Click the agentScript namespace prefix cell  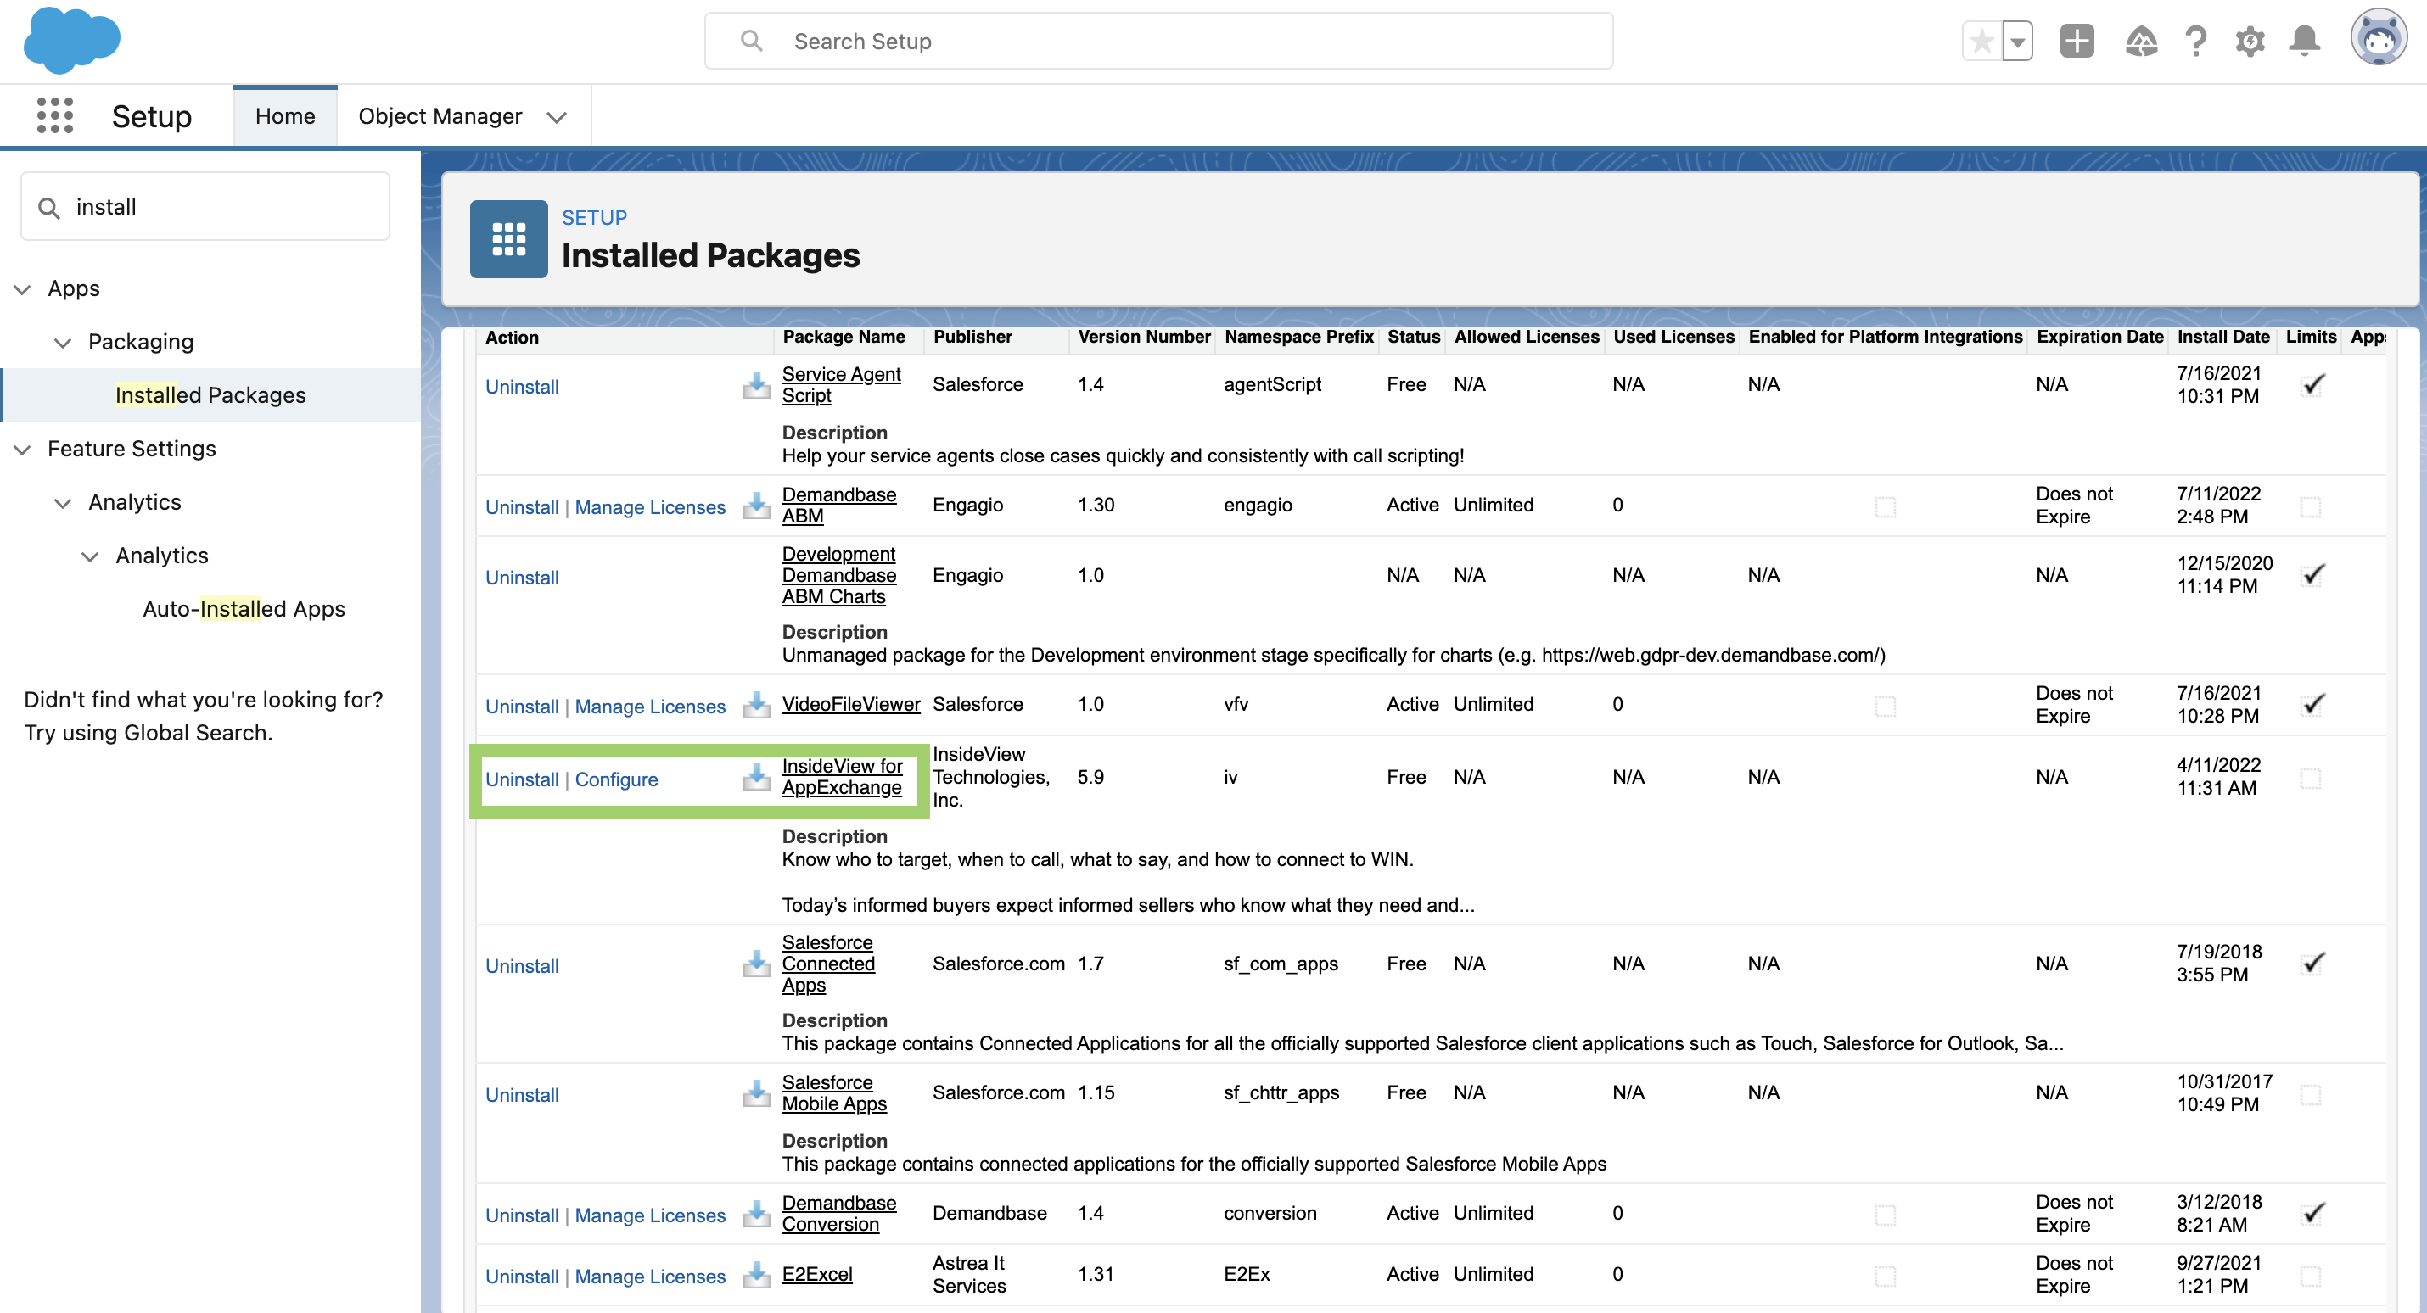coord(1272,384)
